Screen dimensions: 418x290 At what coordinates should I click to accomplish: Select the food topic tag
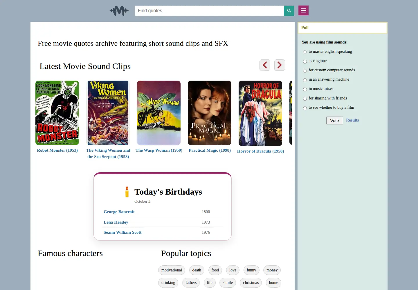pos(215,270)
